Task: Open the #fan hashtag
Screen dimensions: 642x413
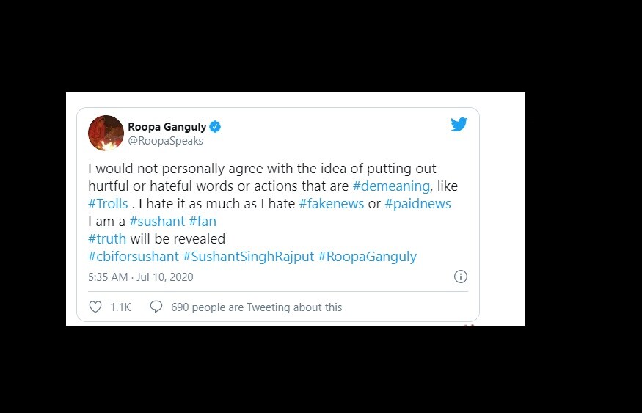Action: 203,221
